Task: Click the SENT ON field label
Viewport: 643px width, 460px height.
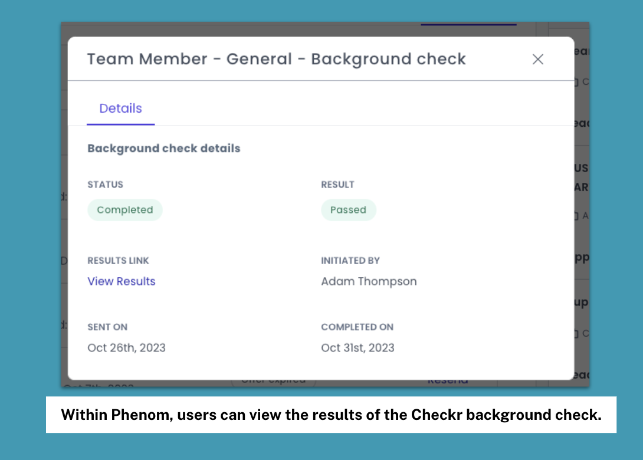Action: [x=107, y=327]
